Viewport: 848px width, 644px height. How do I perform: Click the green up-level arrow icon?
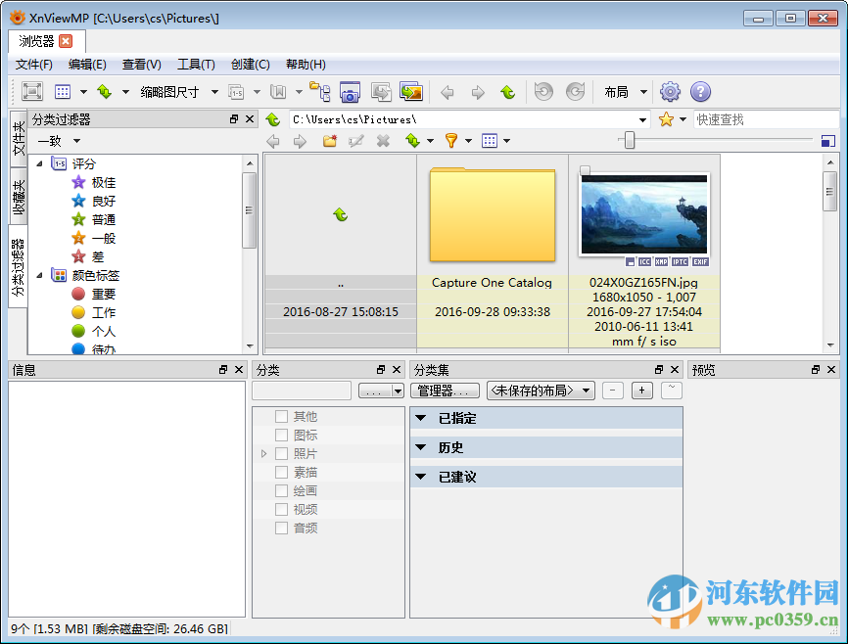click(x=506, y=91)
